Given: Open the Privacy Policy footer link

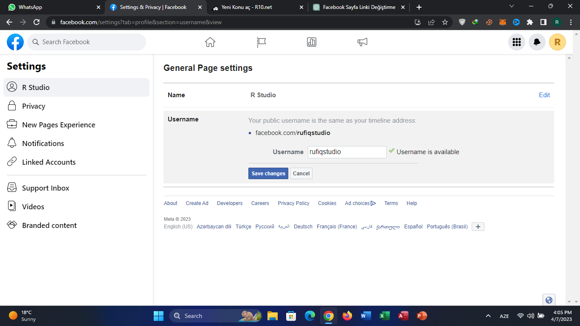Looking at the screenshot, I should pos(294,203).
